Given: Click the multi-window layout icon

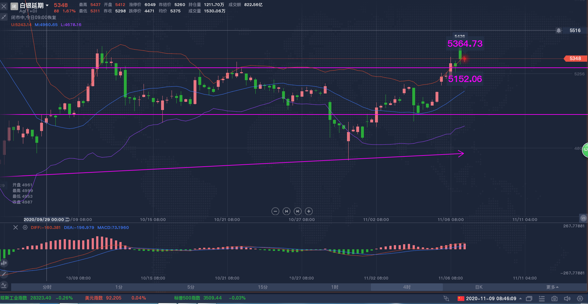Looking at the screenshot, I should coord(529,299).
